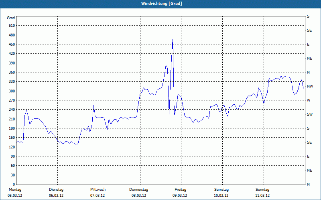The image size is (321, 200).
Task: Click the W compass label
Action: pyautogui.click(x=309, y=100)
